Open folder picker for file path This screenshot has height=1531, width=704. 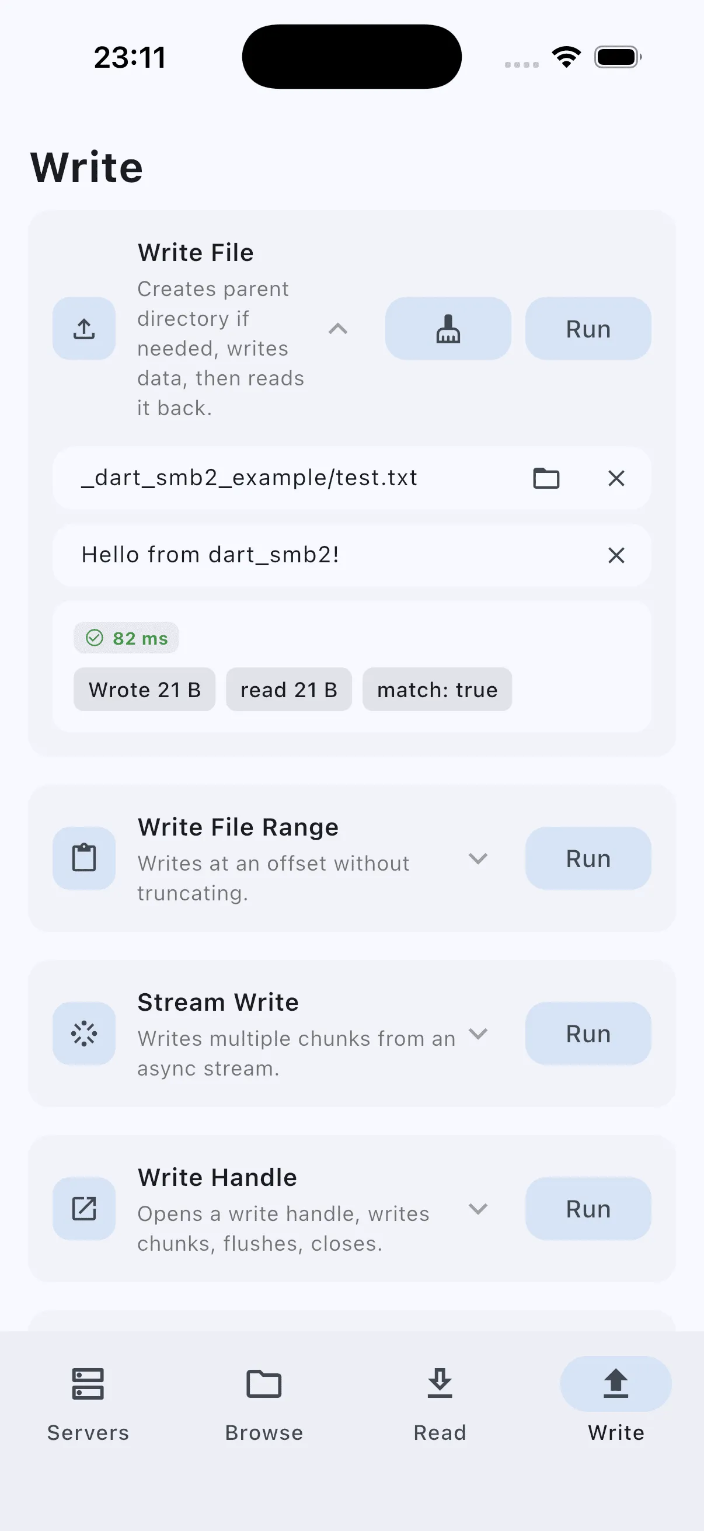(x=546, y=478)
